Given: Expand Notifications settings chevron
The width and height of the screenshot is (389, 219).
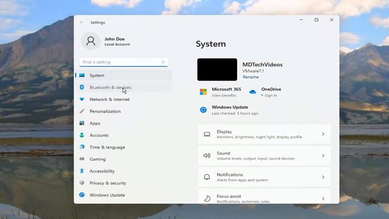Looking at the screenshot, I should [x=323, y=177].
